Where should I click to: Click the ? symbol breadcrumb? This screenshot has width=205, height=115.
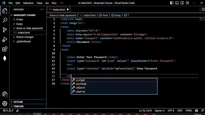[x=127, y=15]
